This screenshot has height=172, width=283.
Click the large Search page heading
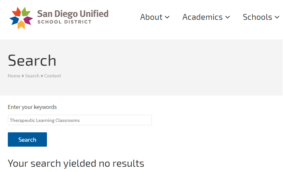tap(32, 60)
